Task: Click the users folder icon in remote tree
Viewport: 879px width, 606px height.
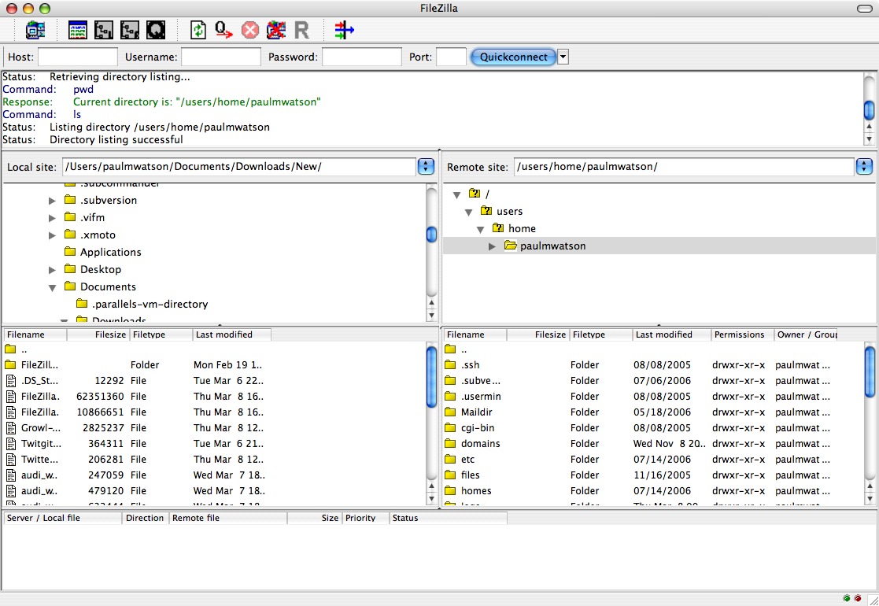Action: (x=486, y=211)
